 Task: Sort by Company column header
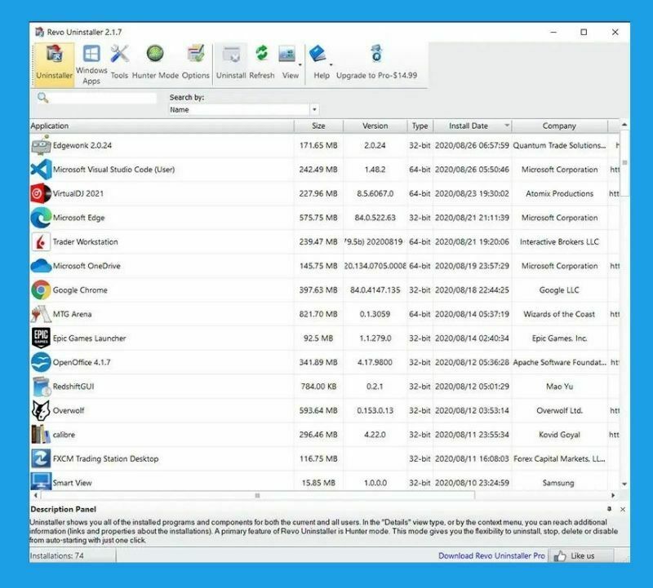pos(559,126)
